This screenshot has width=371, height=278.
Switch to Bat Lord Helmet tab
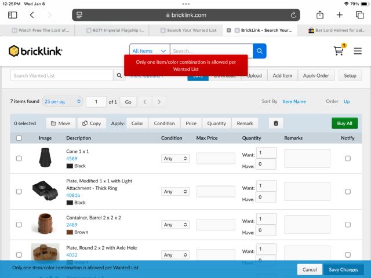[x=335, y=30]
